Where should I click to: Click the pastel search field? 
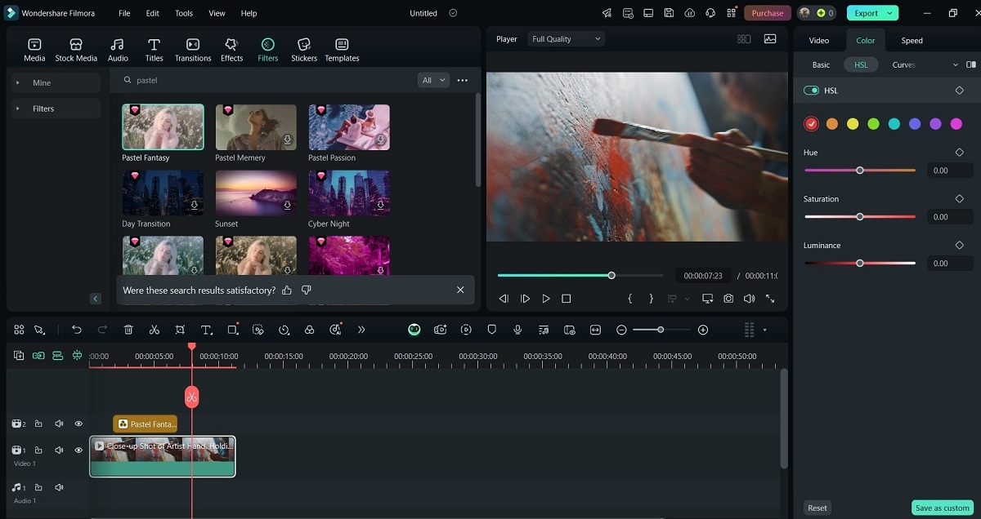(x=266, y=80)
